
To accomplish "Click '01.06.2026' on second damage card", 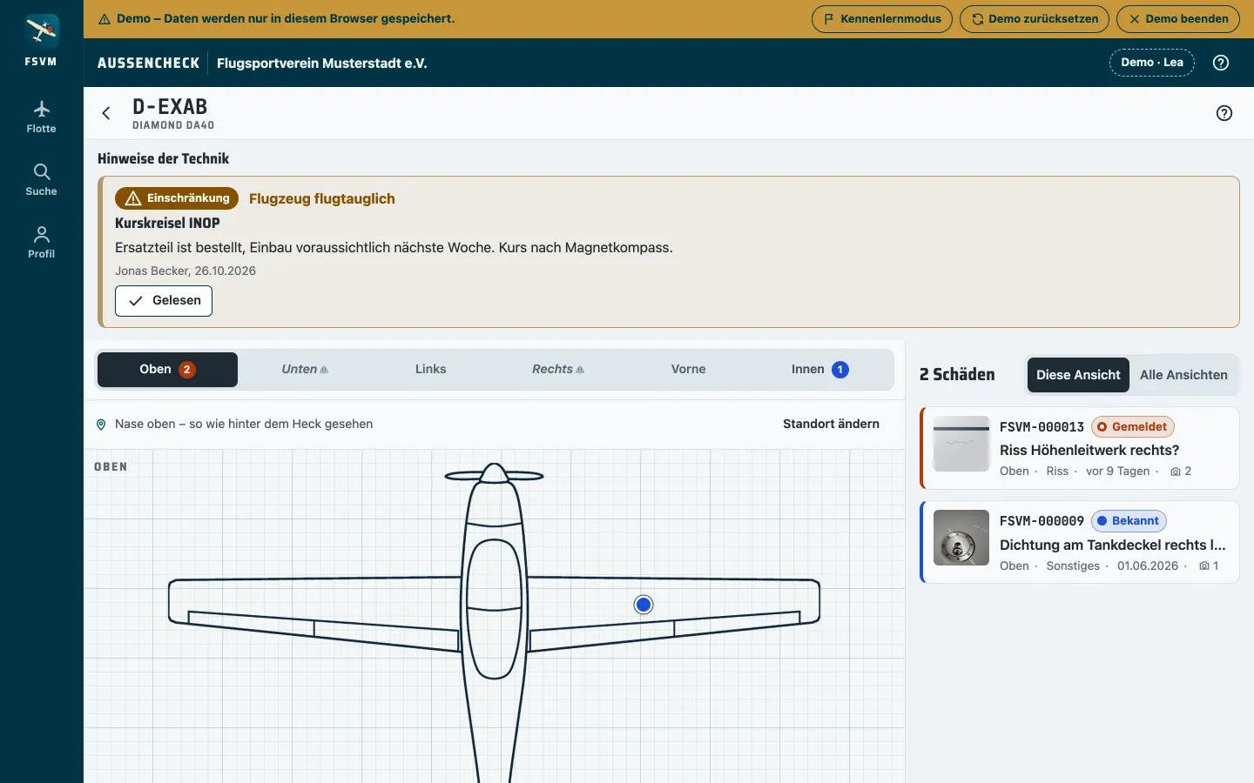I will point(1148,566).
